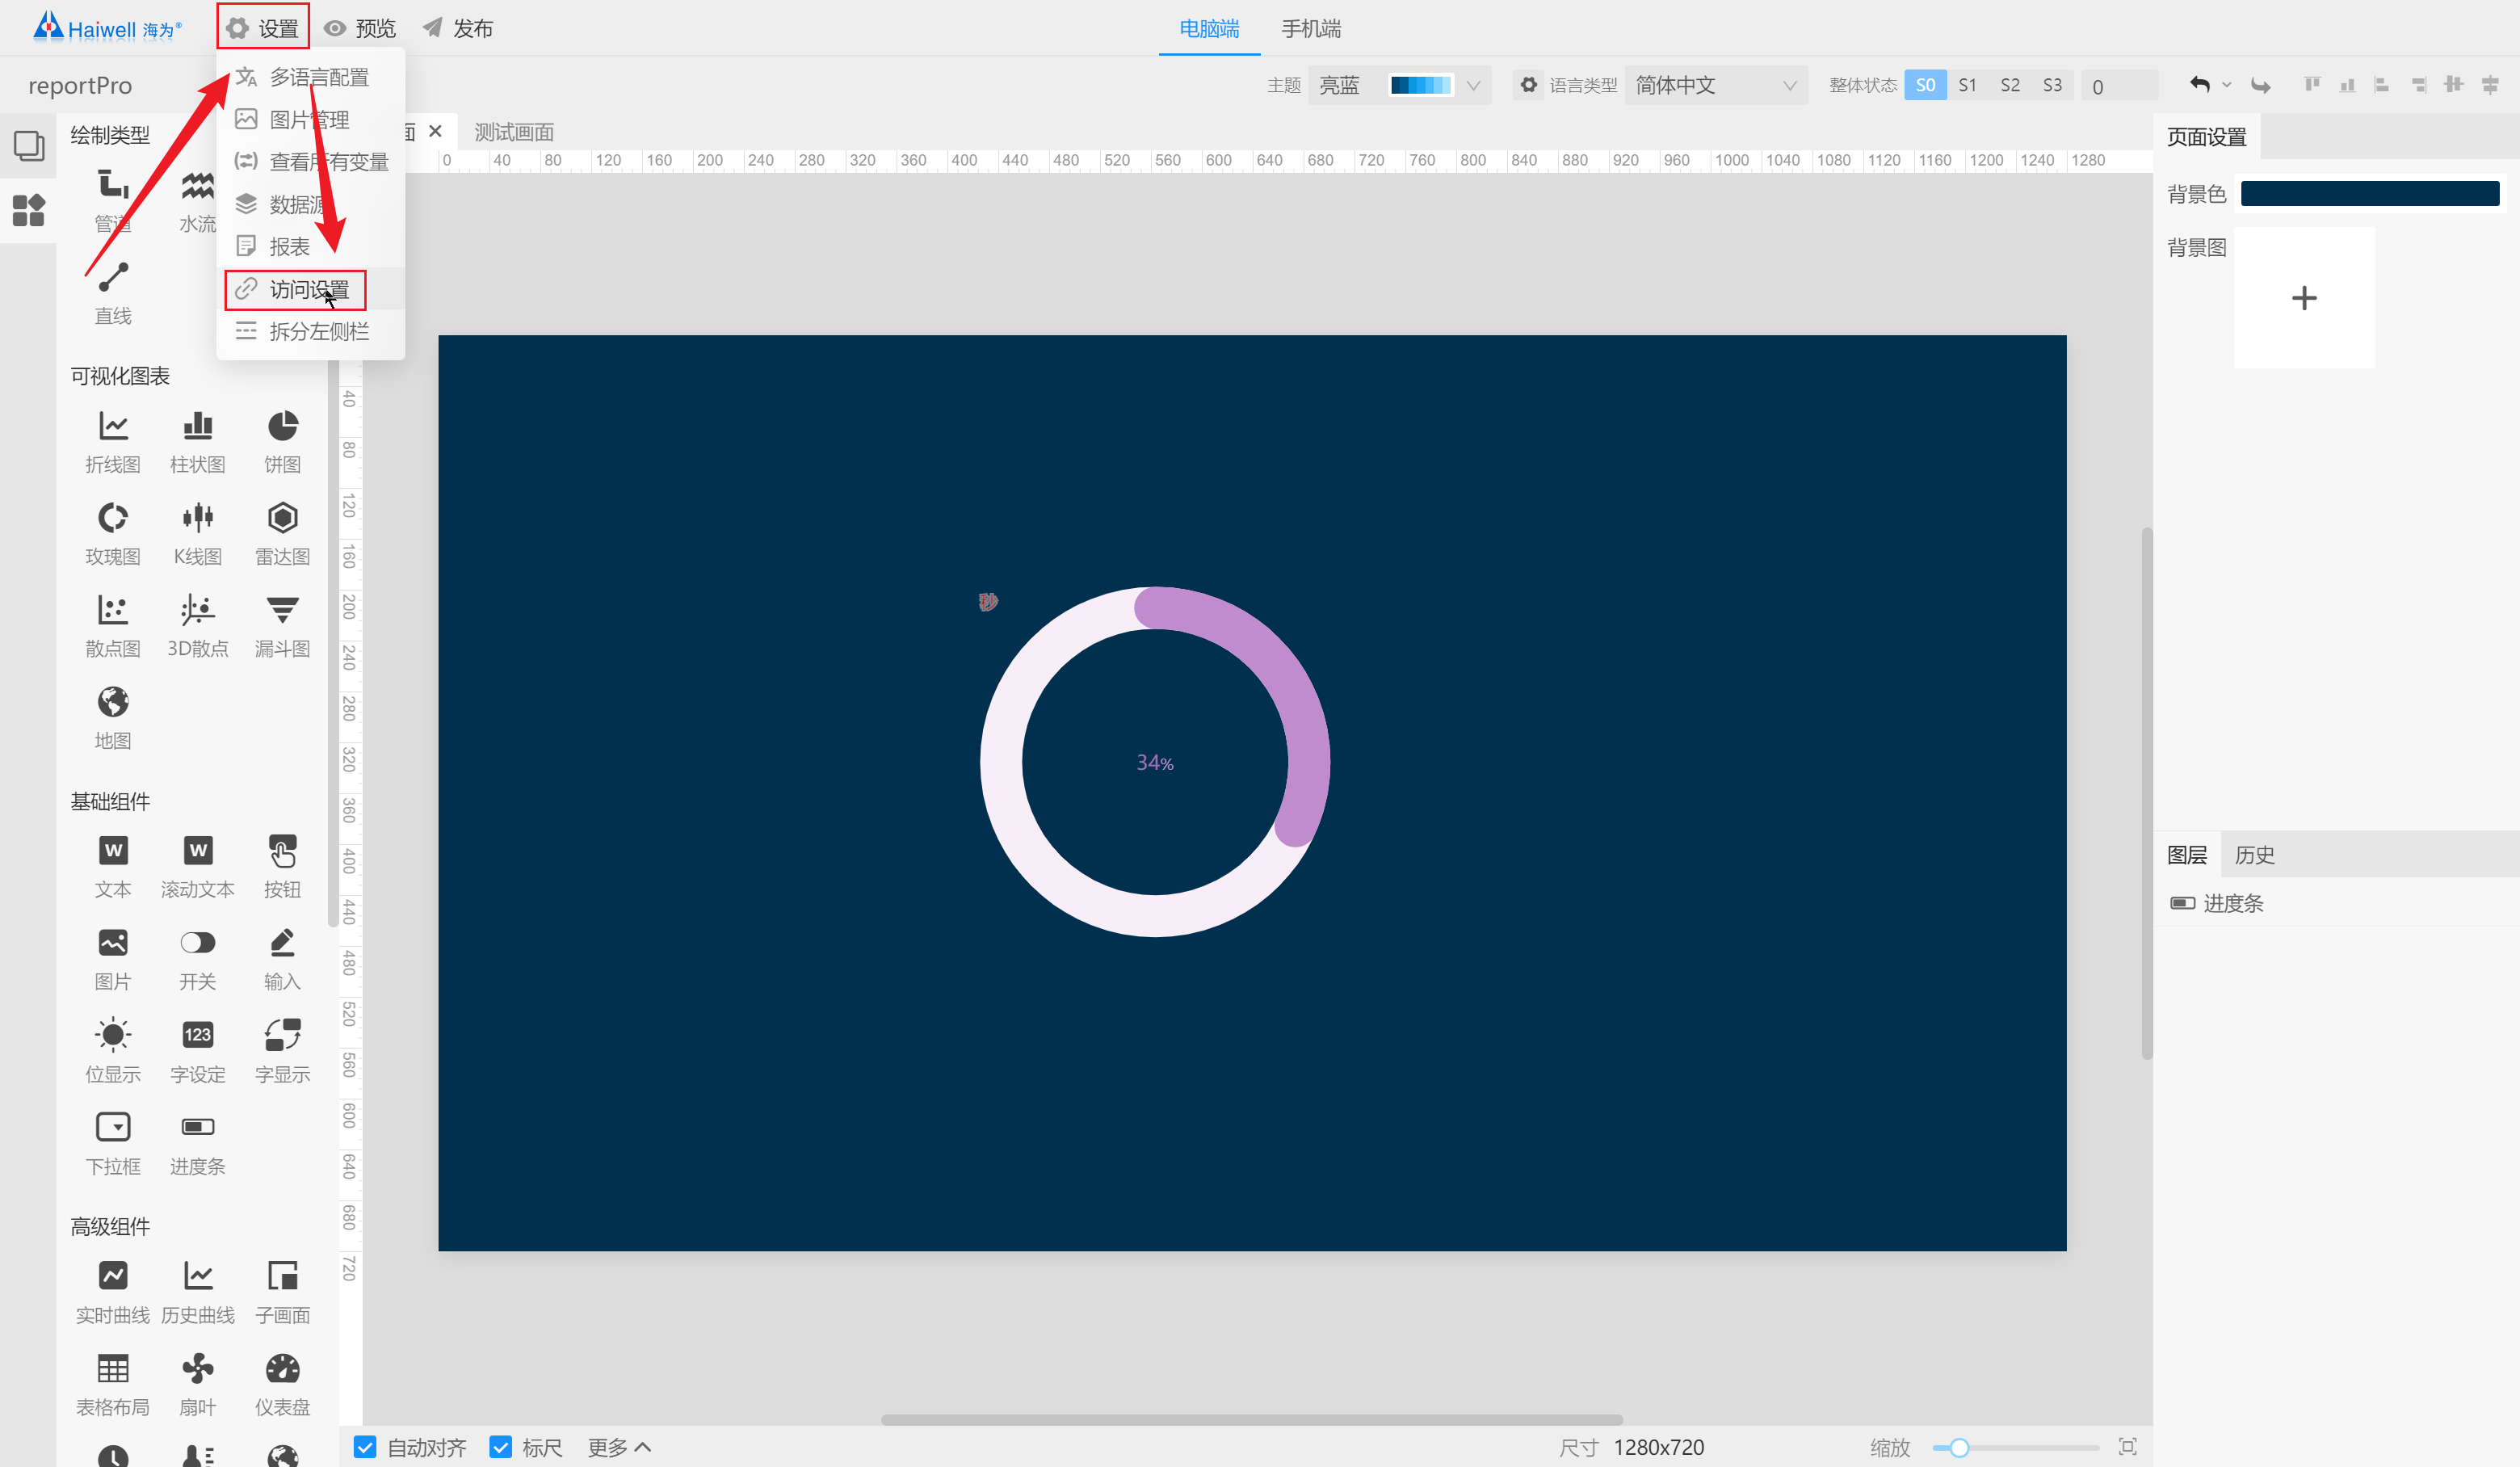Select the 子画面 sub-screen component

[x=283, y=1292]
